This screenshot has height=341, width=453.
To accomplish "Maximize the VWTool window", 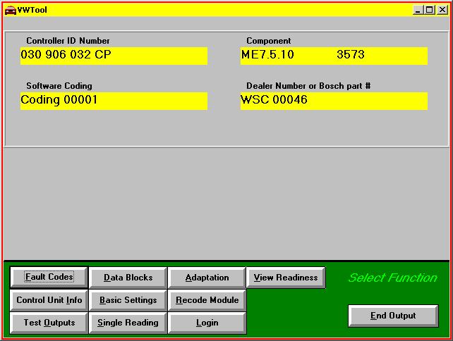I will [428, 10].
